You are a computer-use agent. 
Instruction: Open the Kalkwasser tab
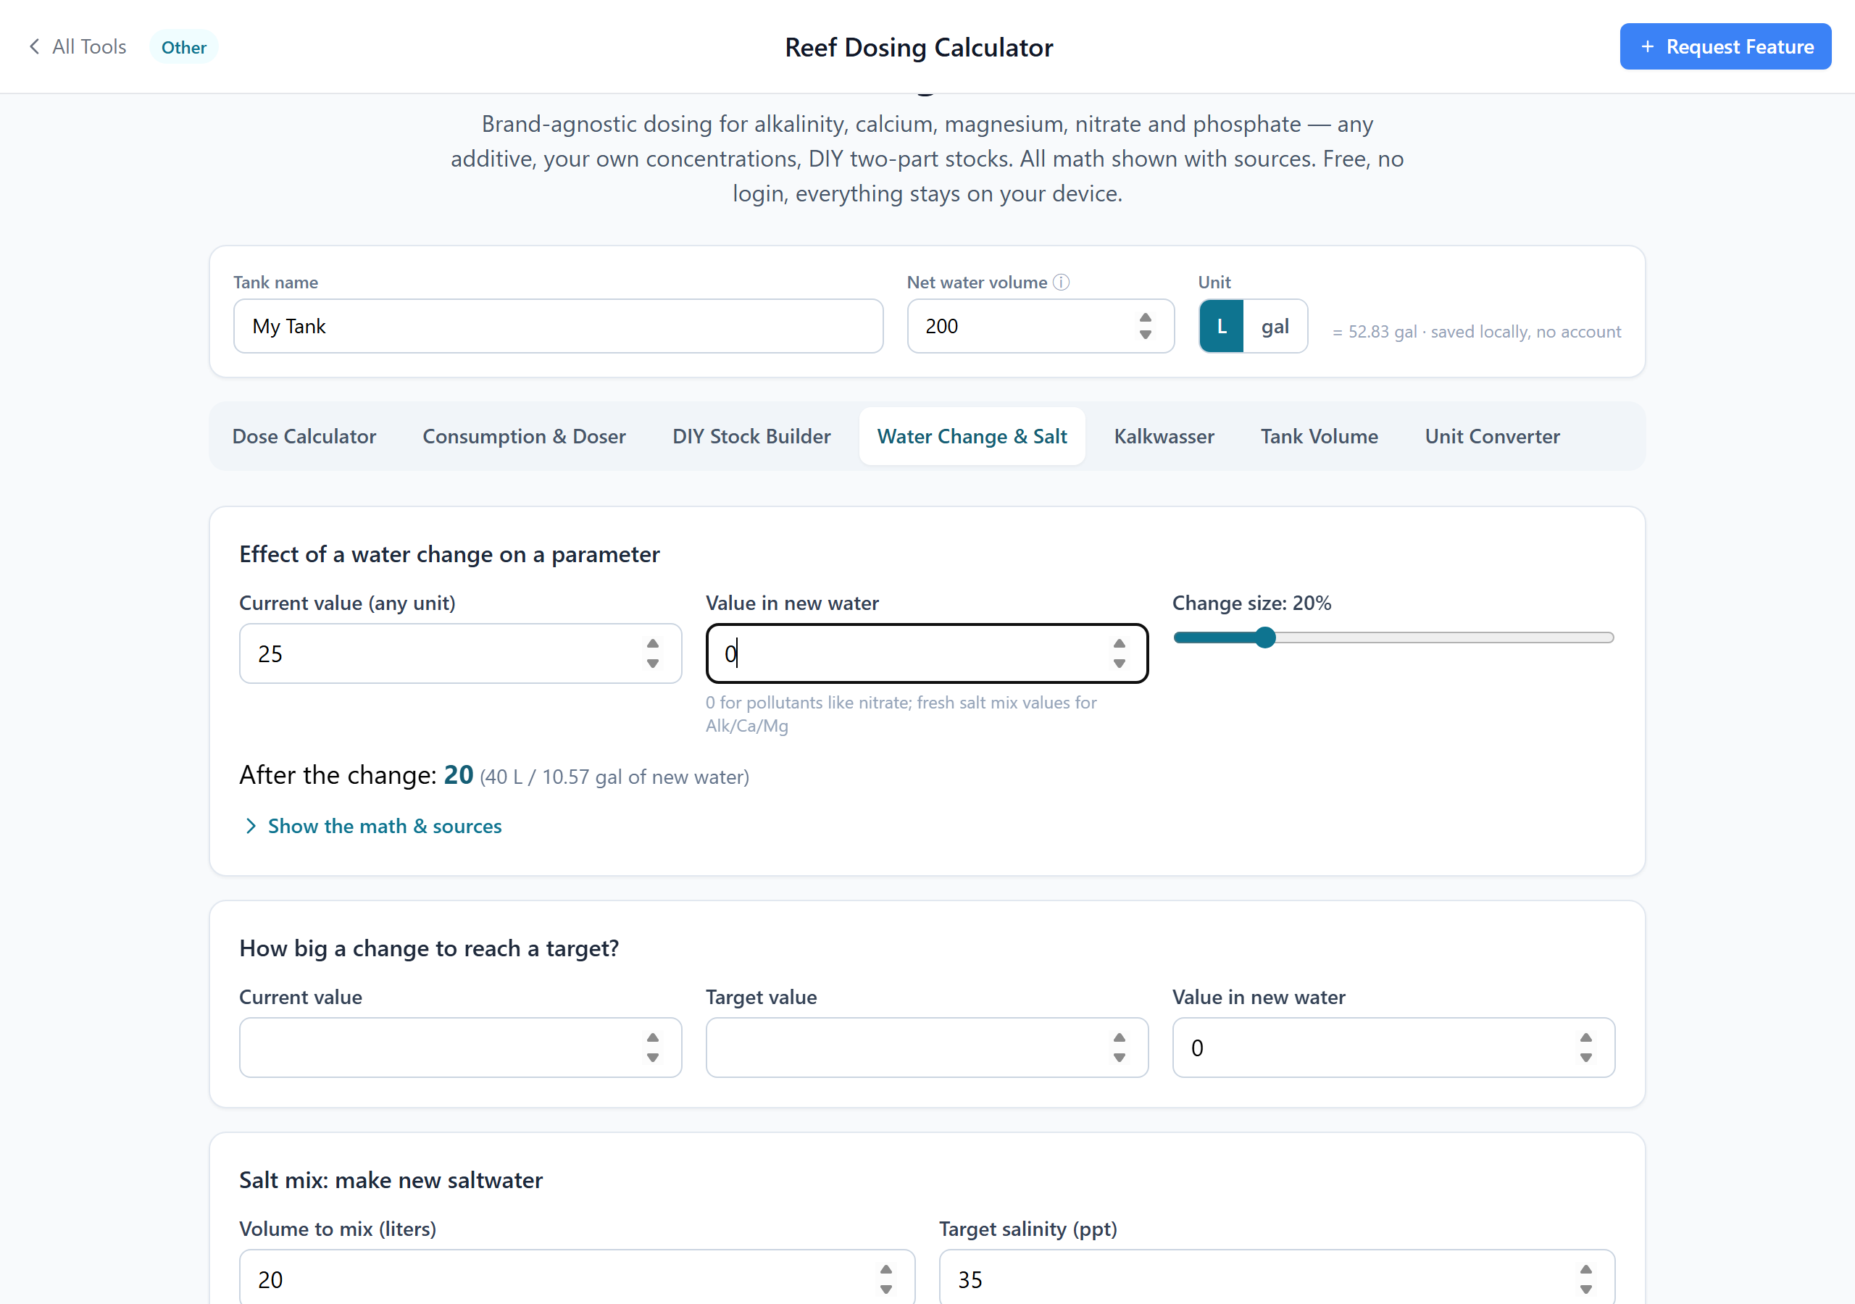point(1164,436)
